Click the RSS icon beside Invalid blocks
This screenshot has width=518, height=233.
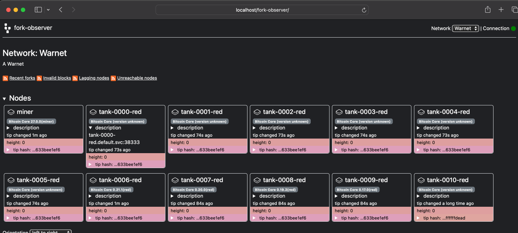pyautogui.click(x=39, y=78)
